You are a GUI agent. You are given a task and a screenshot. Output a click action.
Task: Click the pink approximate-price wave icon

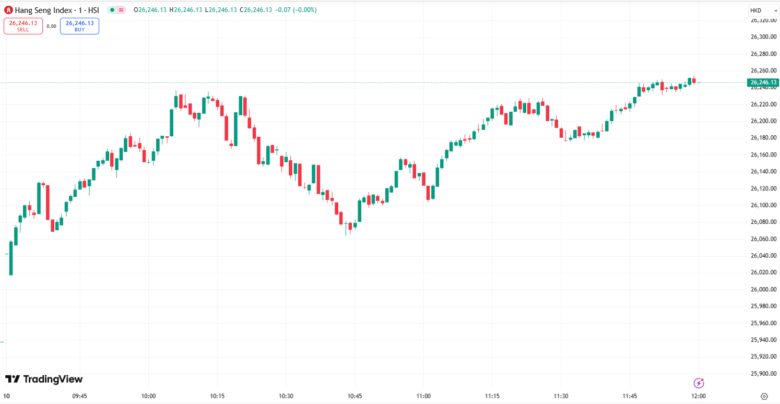[120, 10]
